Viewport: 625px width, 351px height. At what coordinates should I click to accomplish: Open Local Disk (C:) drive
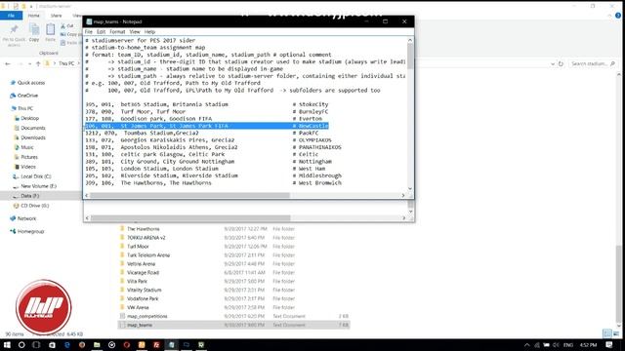[x=35, y=176]
